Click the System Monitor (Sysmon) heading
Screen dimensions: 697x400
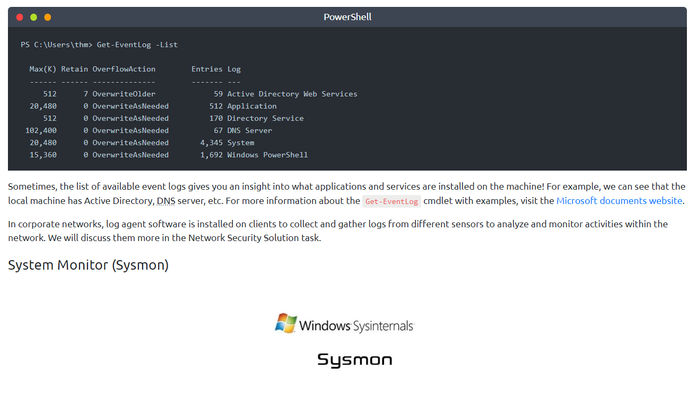click(88, 265)
